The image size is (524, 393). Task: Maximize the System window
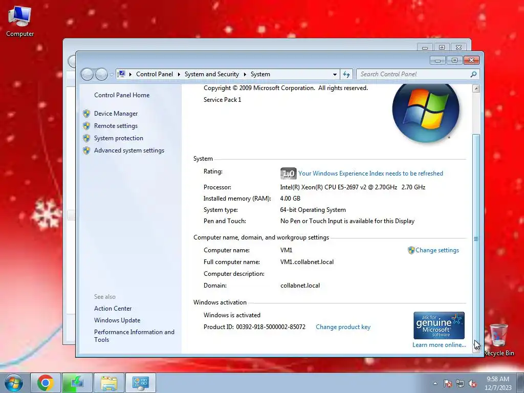click(x=454, y=60)
